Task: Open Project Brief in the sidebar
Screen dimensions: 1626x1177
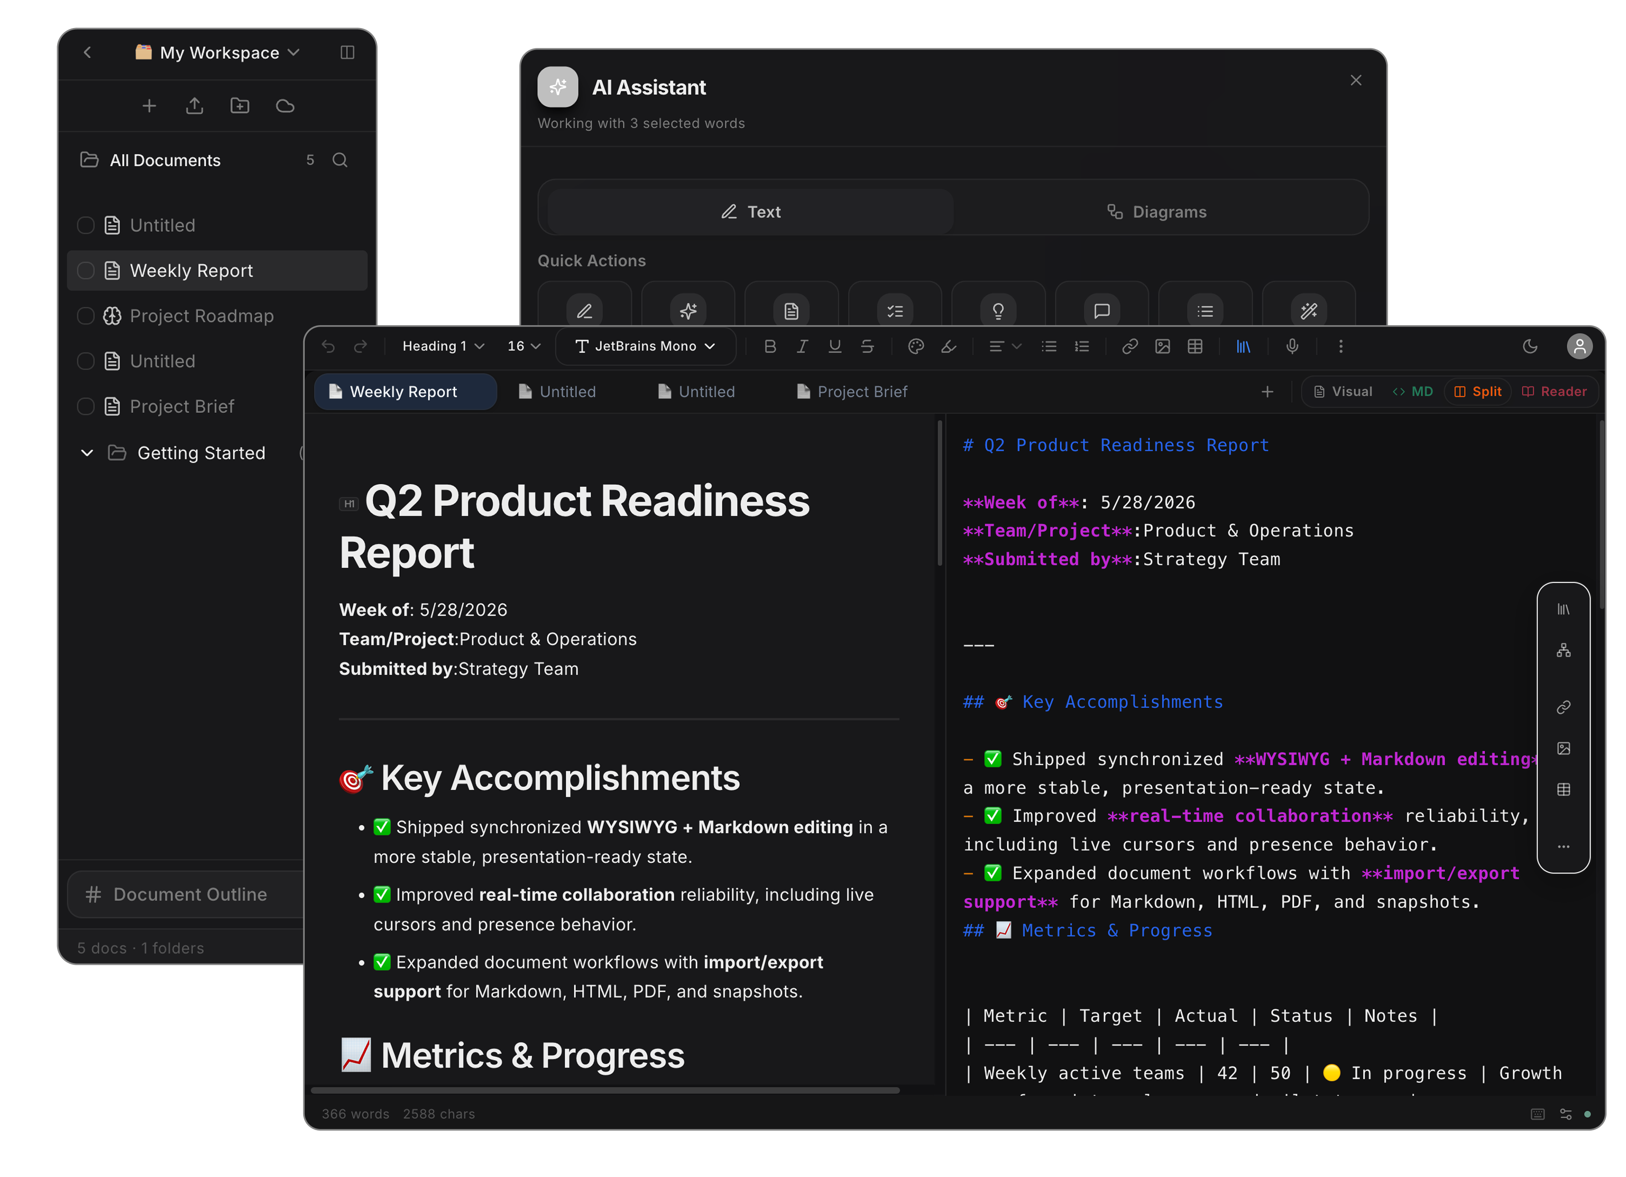Action: click(182, 406)
